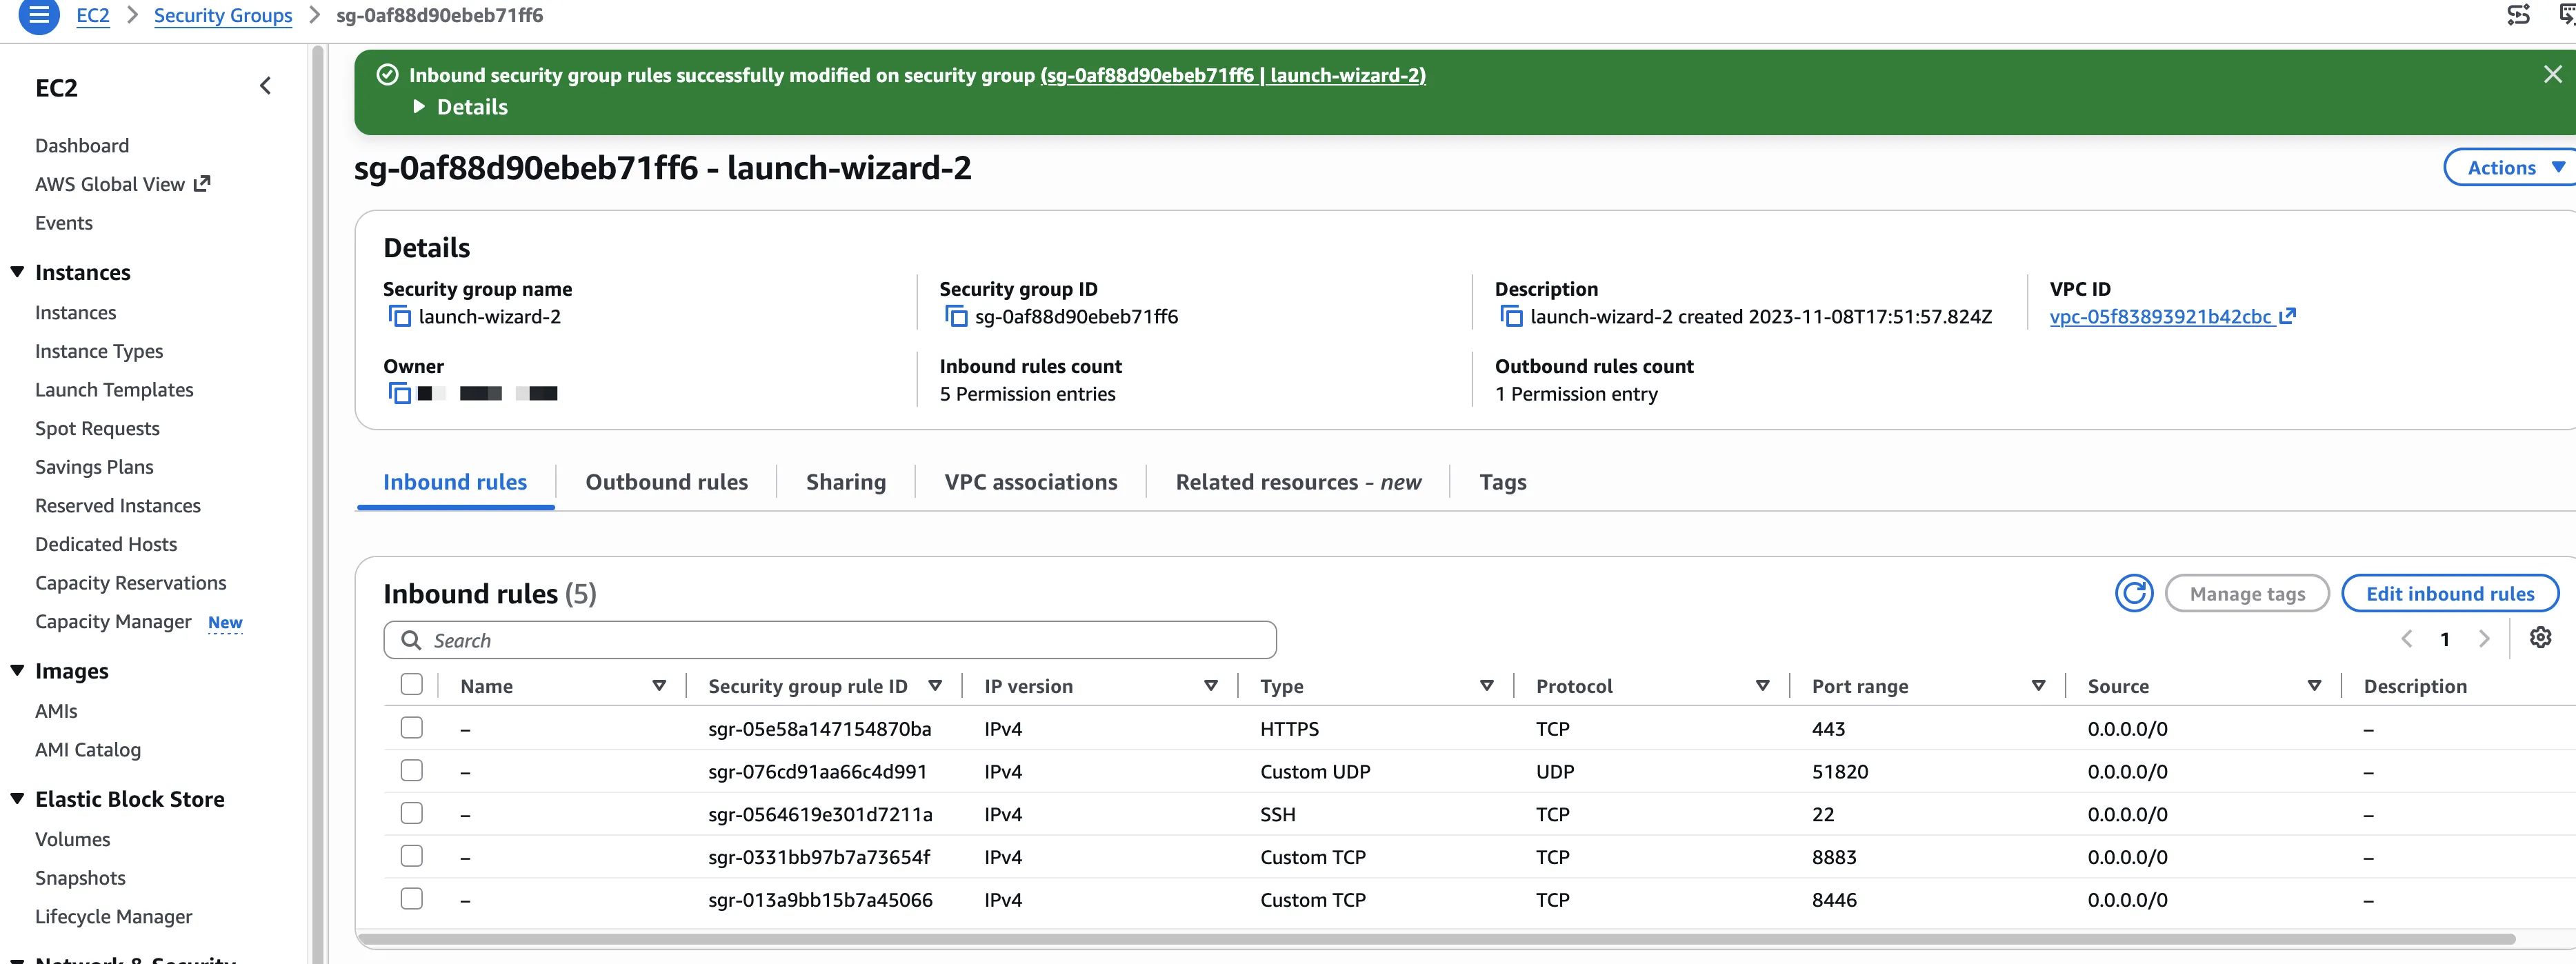
Task: Open the Sharing tab
Action: coord(846,482)
